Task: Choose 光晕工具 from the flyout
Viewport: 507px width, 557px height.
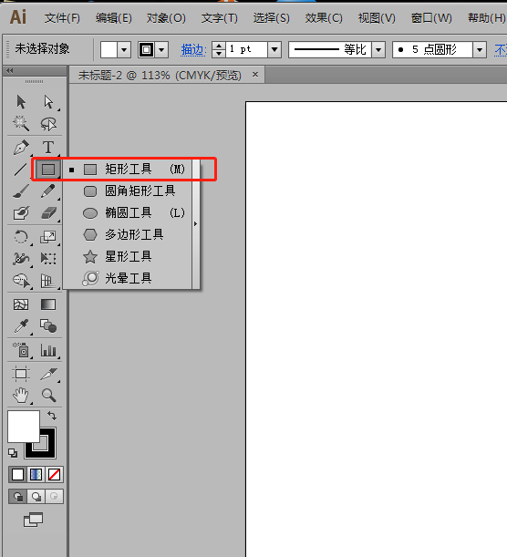Action: 128,278
